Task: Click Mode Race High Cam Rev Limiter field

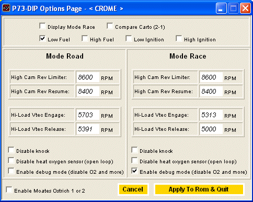Action: click(211, 77)
